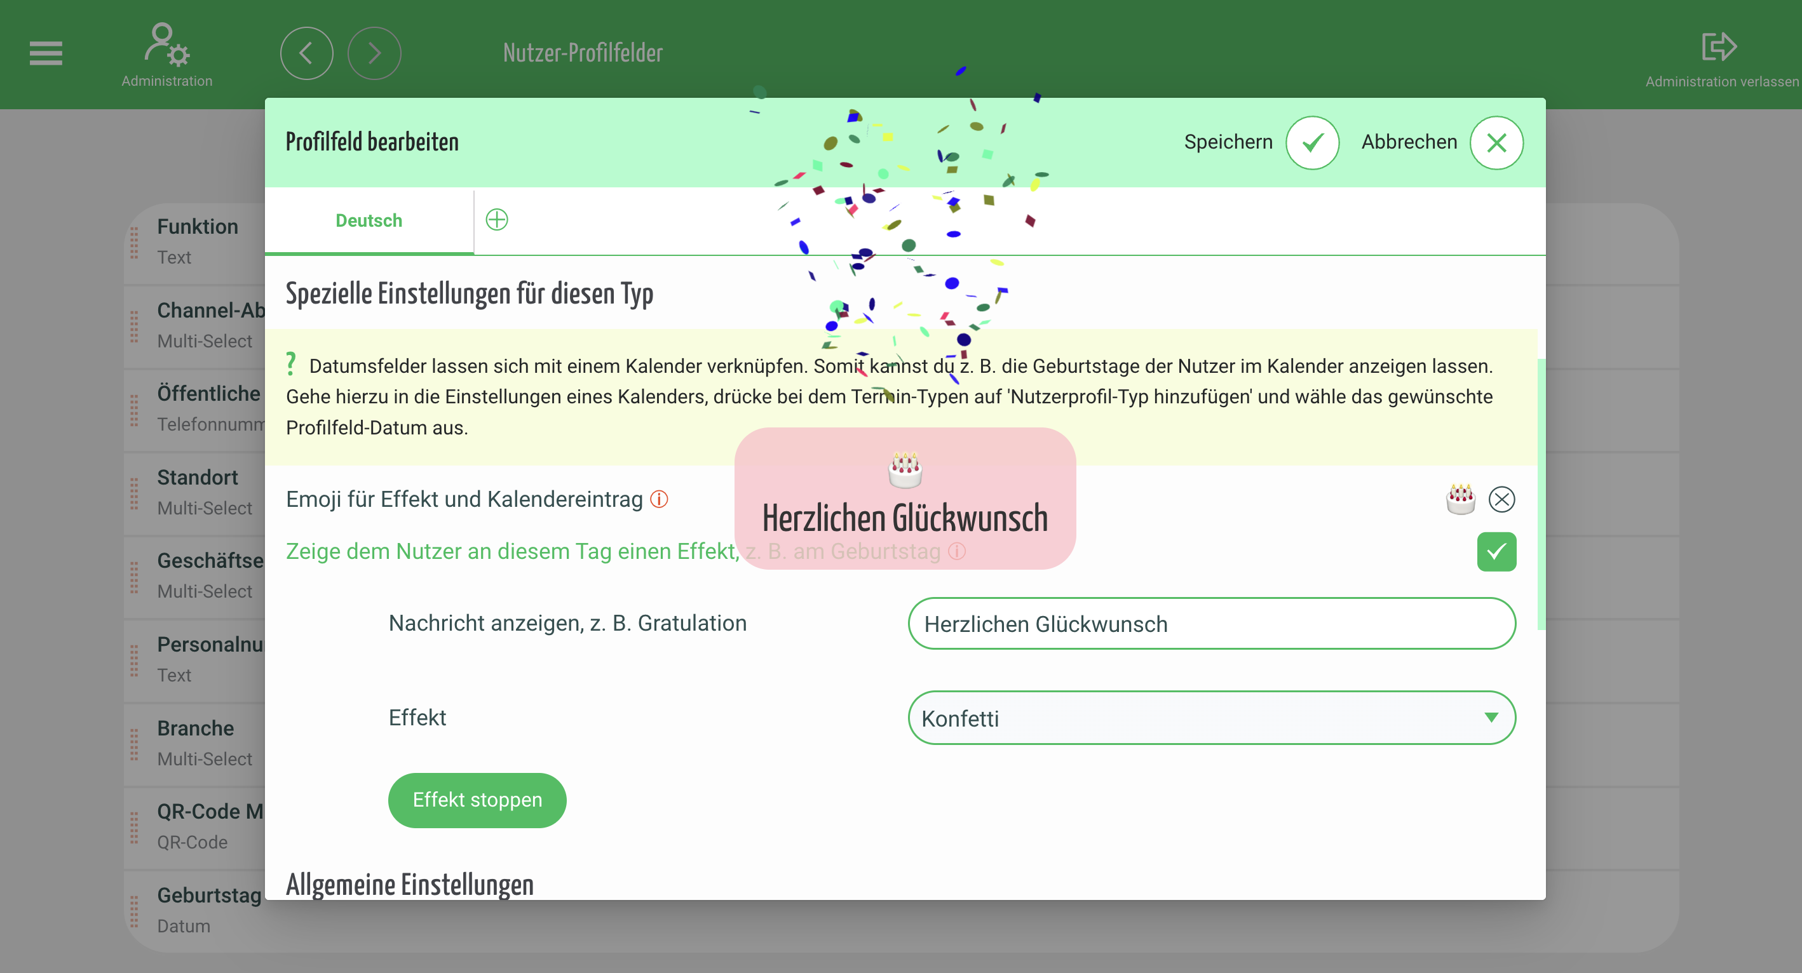Go back with left arrow button
The height and width of the screenshot is (973, 1802).
[306, 53]
